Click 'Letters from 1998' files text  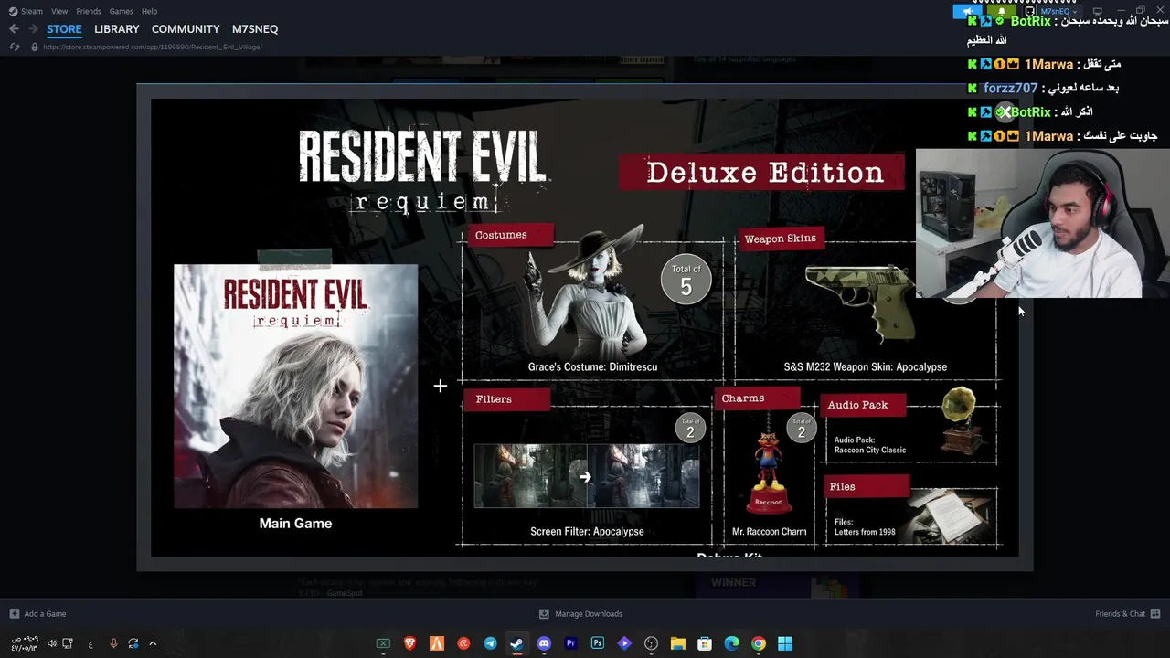click(x=865, y=532)
